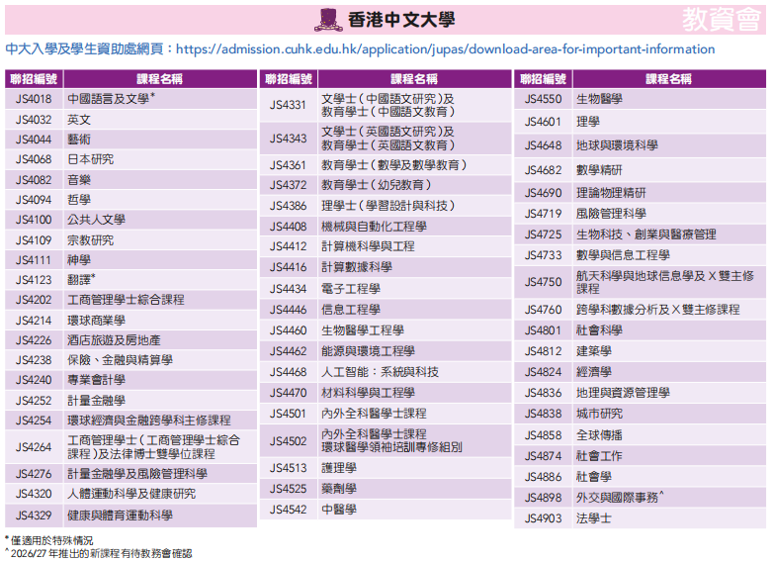
Task: Select 環球經濟與金融跨學科主修課程 cell
Action: (160, 421)
